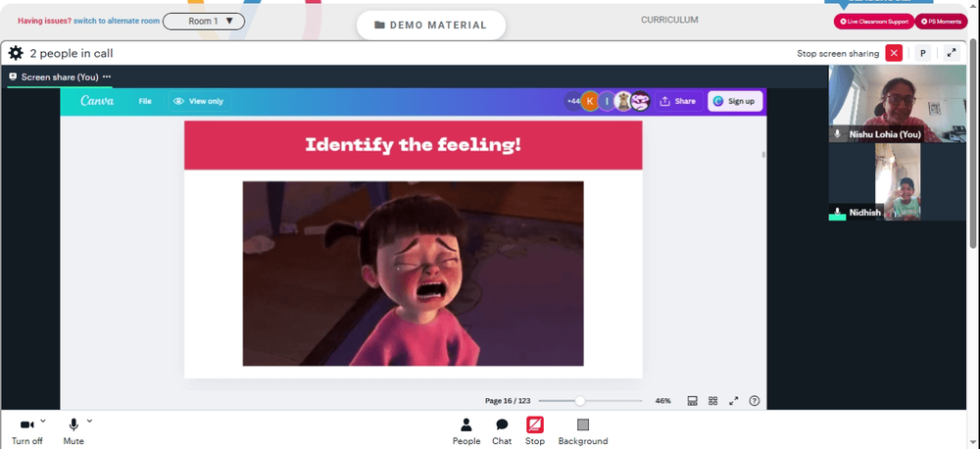Expand call window with fullscreen arrows icon
Viewport: 980px width, 449px height.
pos(952,53)
